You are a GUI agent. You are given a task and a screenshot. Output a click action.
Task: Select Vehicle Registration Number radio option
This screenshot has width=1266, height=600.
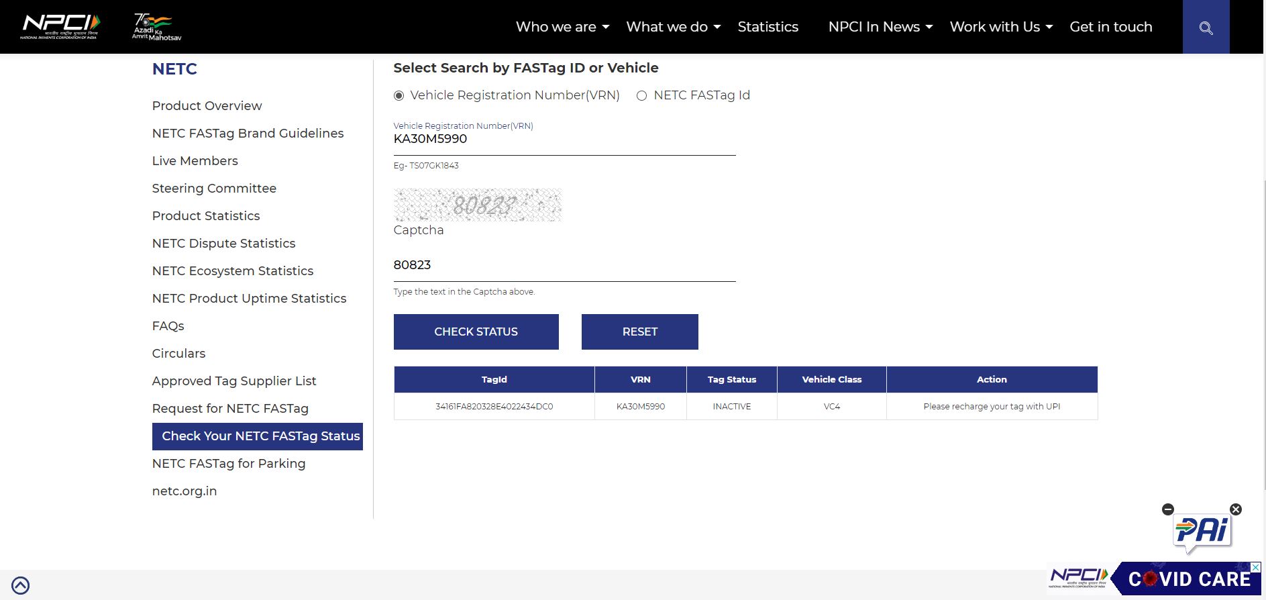pyautogui.click(x=399, y=96)
